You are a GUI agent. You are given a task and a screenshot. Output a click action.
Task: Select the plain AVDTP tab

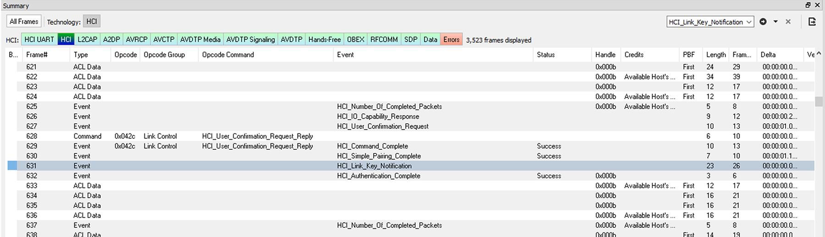click(291, 40)
